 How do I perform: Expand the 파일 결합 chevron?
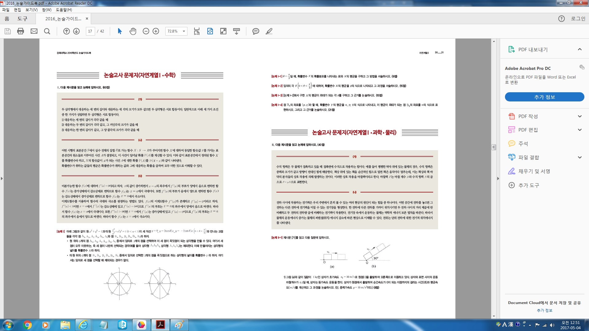pos(580,157)
